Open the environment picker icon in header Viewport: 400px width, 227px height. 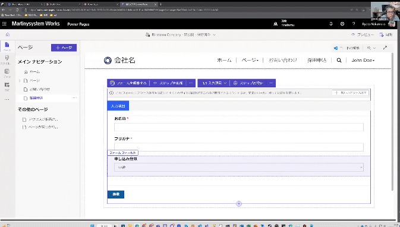(x=276, y=24)
